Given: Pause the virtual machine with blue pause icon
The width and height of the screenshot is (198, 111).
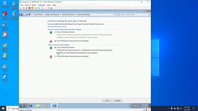Looking at the screenshot, I should coord(36,8).
